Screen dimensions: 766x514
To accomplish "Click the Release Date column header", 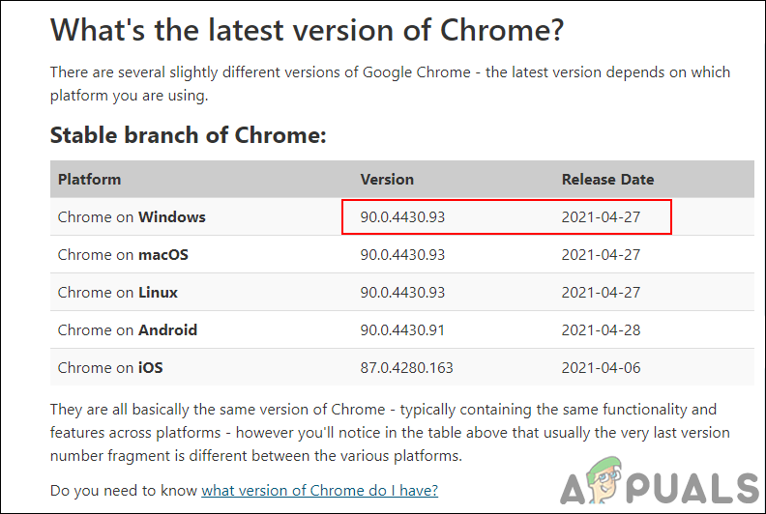I will point(607,179).
